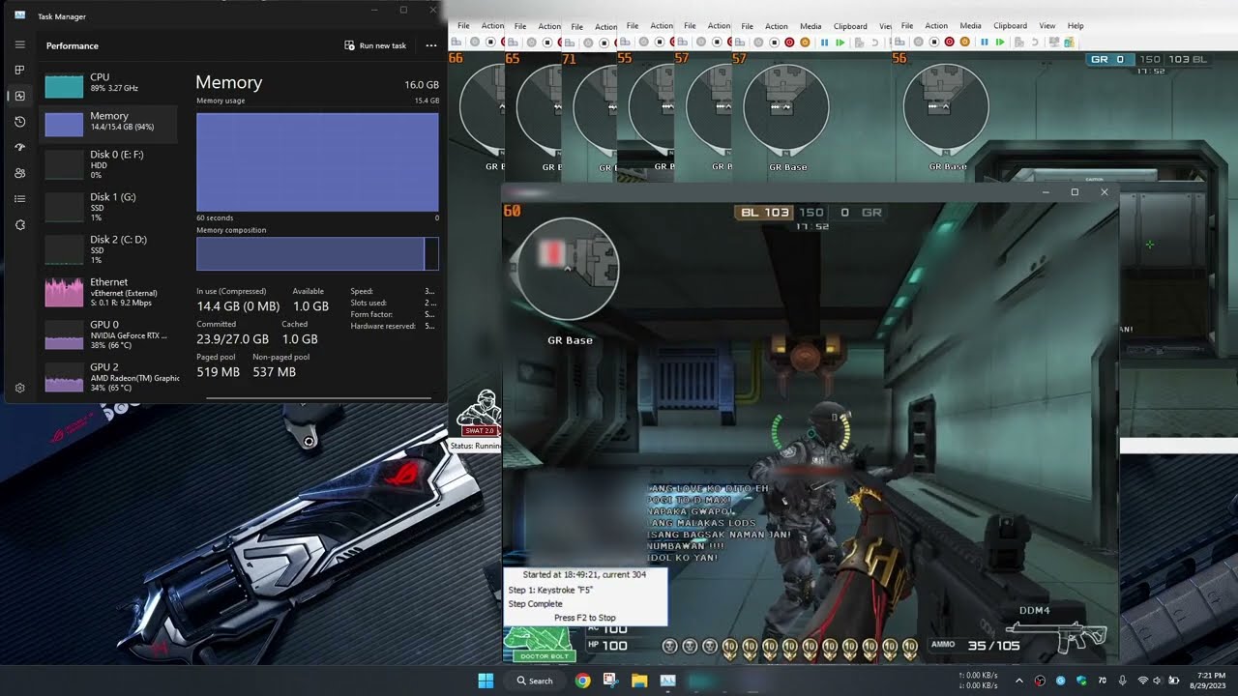Go to Processes page in Task Manager

20,70
